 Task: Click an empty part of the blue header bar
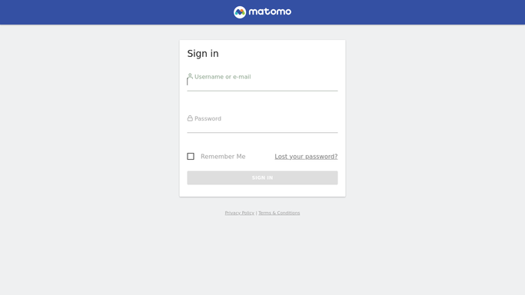coord(101,12)
